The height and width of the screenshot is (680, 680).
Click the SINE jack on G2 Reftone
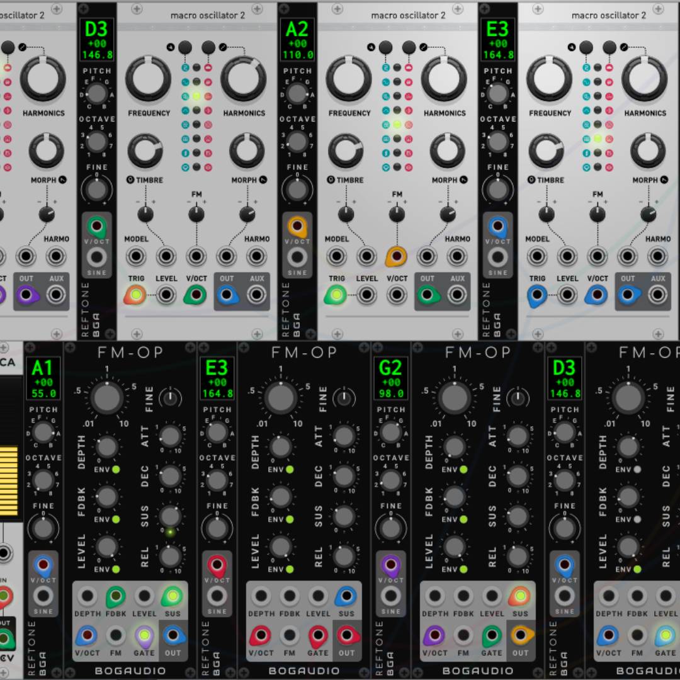point(391,596)
